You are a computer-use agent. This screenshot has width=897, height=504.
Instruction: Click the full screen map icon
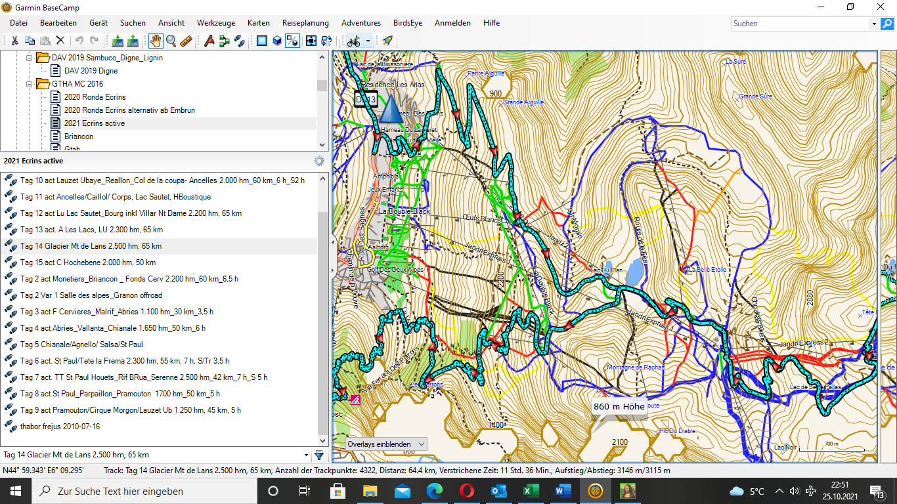point(311,41)
